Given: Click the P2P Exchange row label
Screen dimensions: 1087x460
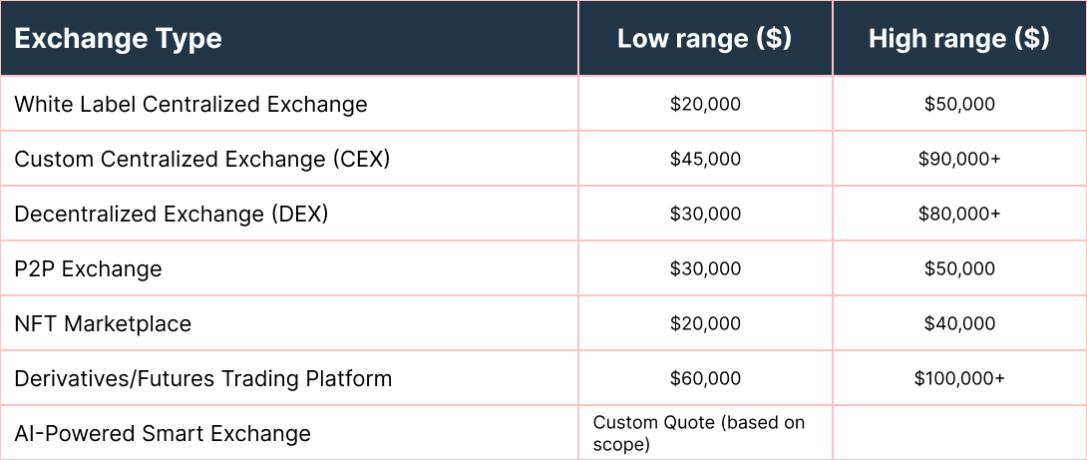Looking at the screenshot, I should [88, 268].
